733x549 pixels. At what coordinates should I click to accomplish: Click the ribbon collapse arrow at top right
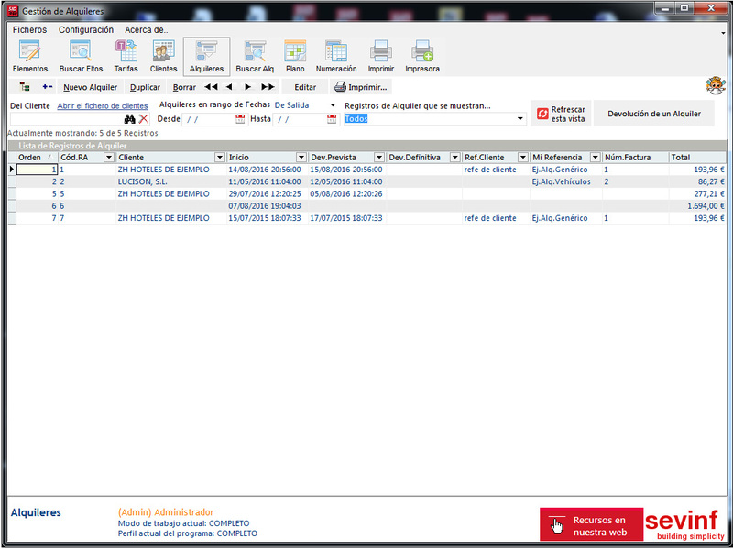(723, 33)
